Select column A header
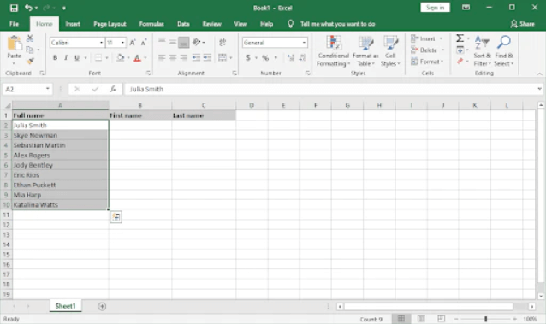Viewport: 546px width, 324px height. coord(60,105)
